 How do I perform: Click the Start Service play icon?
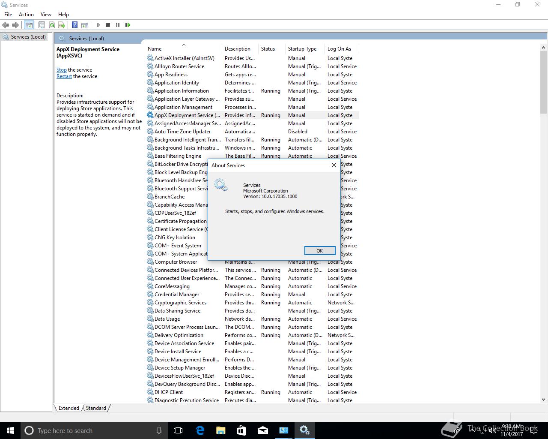[x=98, y=25]
